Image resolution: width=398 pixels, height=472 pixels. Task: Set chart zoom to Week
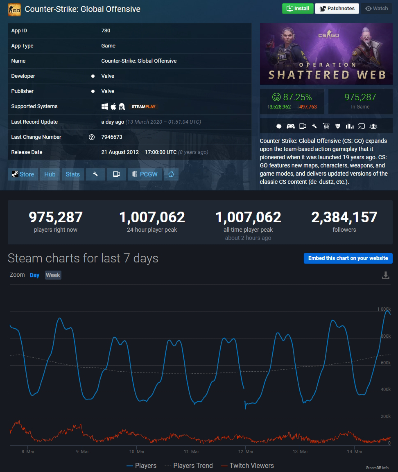[x=53, y=275]
